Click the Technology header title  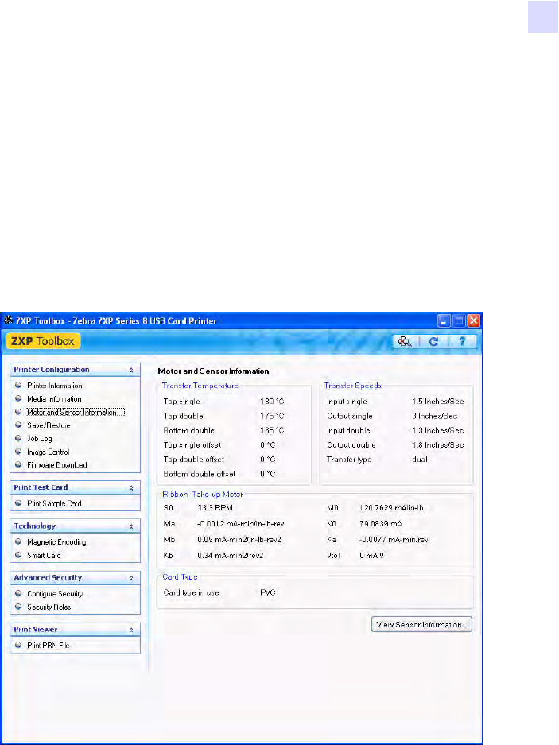pyautogui.click(x=35, y=526)
